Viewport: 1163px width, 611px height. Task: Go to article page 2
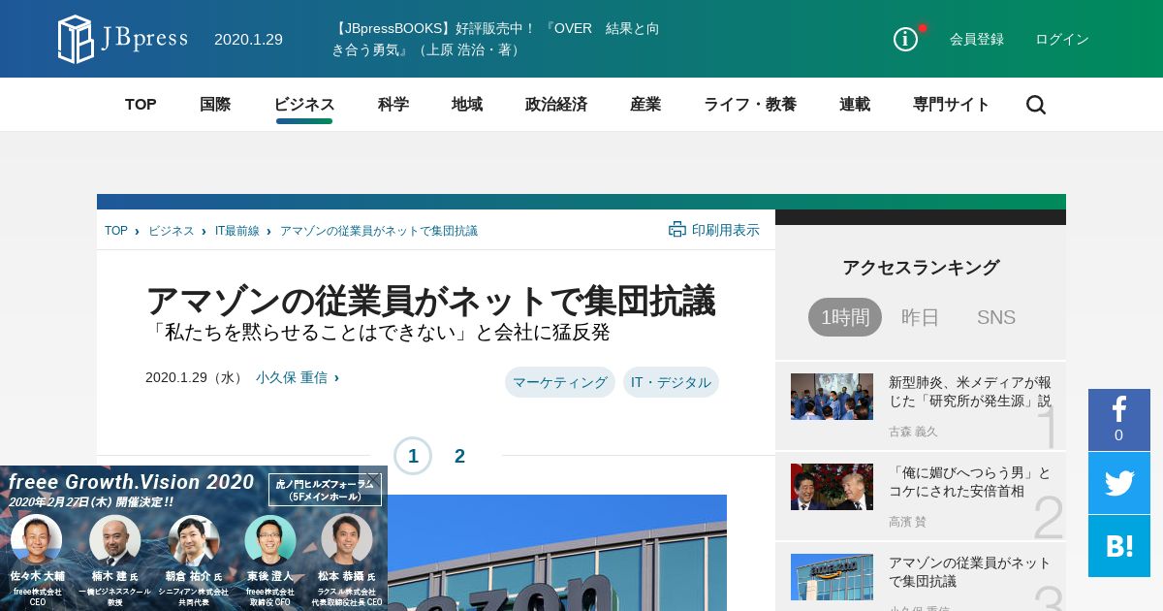pyautogui.click(x=459, y=456)
